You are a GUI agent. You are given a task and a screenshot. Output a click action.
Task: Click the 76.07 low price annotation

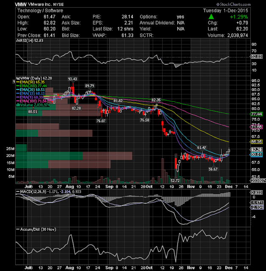(x=101, y=121)
